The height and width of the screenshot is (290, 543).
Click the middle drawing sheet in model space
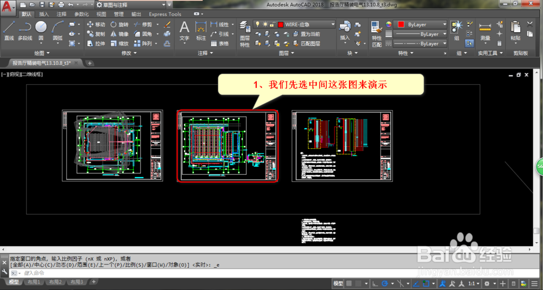point(227,146)
